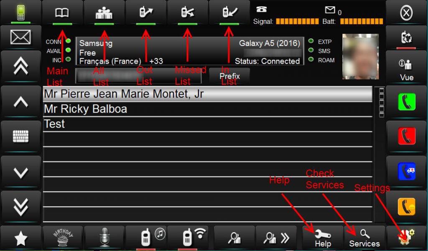Click the contact photo thumbnail
428x251 pixels.
click(x=360, y=57)
